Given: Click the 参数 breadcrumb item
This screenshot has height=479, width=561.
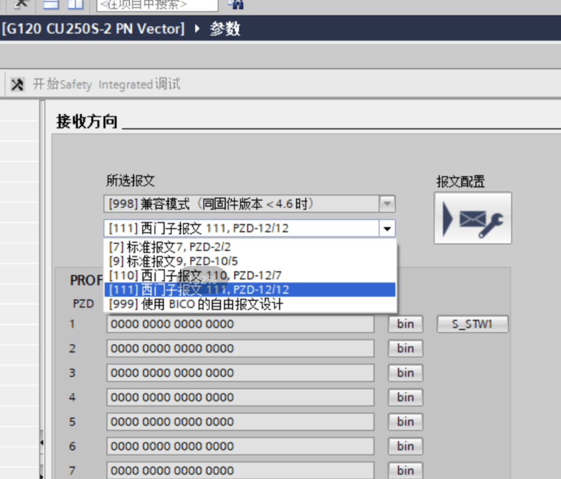Looking at the screenshot, I should tap(225, 29).
